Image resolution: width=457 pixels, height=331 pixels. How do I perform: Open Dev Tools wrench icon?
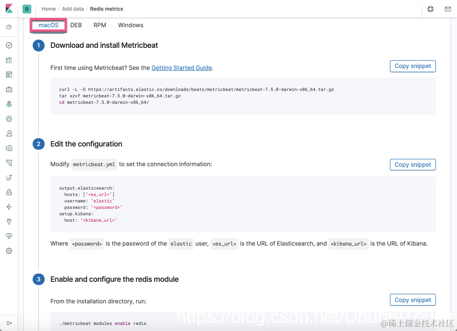coord(9,221)
